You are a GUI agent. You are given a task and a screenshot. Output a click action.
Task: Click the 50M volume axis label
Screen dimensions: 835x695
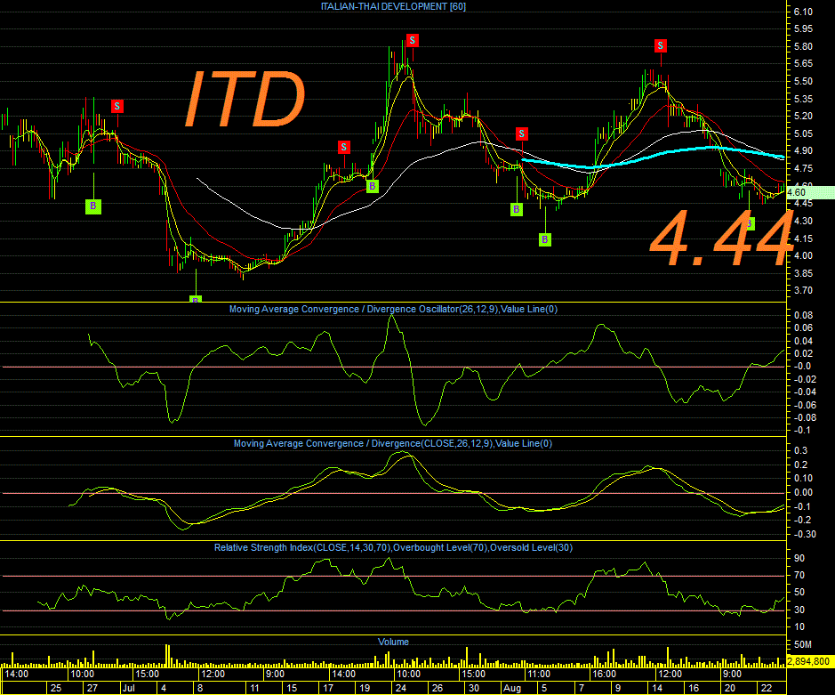coord(802,645)
